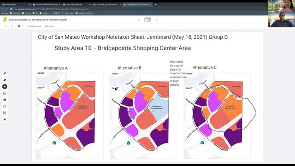Click the browser Reload icon

tap(11, 9)
